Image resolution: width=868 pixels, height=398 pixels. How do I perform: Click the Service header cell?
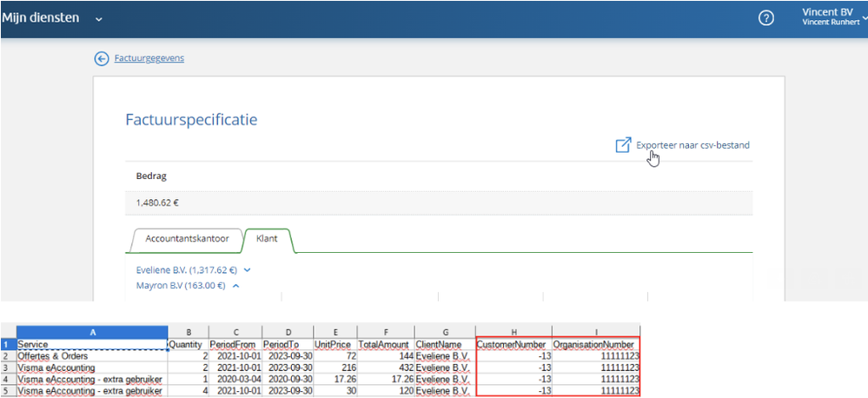coord(92,344)
